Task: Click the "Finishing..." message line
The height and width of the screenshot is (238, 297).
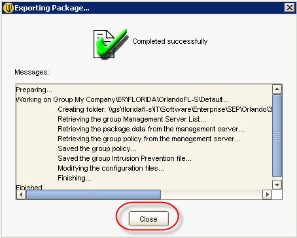Action: (75, 178)
